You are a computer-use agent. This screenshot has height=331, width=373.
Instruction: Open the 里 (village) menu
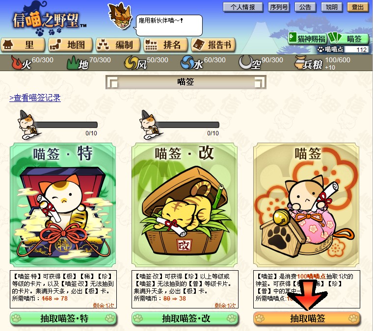(x=23, y=45)
